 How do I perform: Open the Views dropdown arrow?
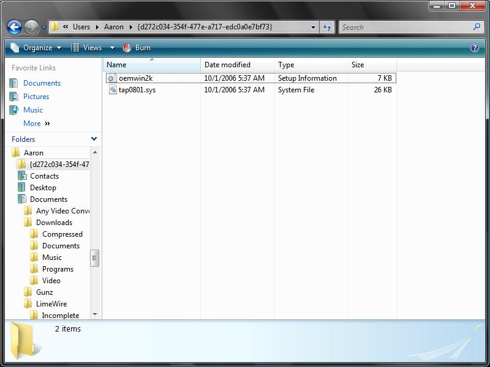(x=112, y=48)
